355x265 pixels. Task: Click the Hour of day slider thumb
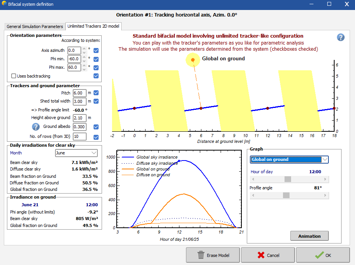(x=287, y=179)
